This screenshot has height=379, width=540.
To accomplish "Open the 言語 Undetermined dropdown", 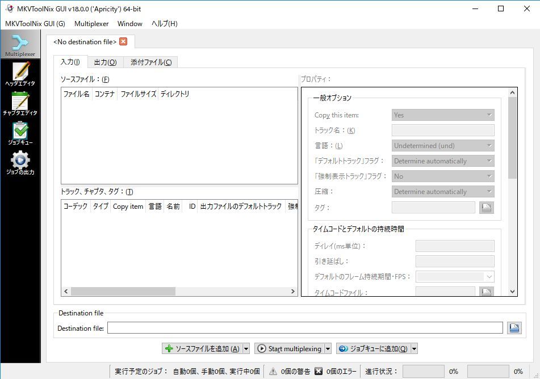I will point(443,146).
